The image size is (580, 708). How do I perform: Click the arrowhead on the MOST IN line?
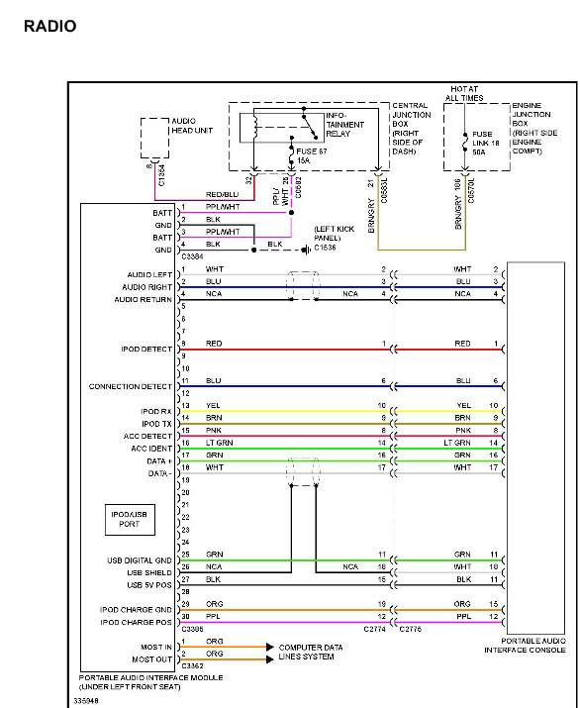[x=270, y=647]
